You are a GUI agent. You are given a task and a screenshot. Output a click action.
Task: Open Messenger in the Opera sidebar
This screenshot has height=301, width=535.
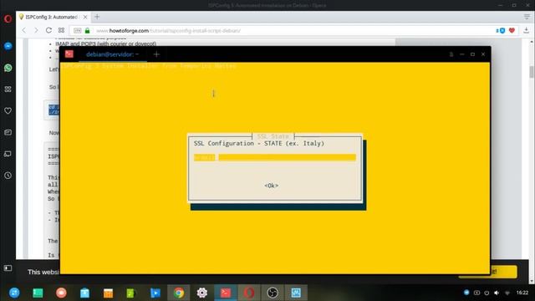[8, 46]
